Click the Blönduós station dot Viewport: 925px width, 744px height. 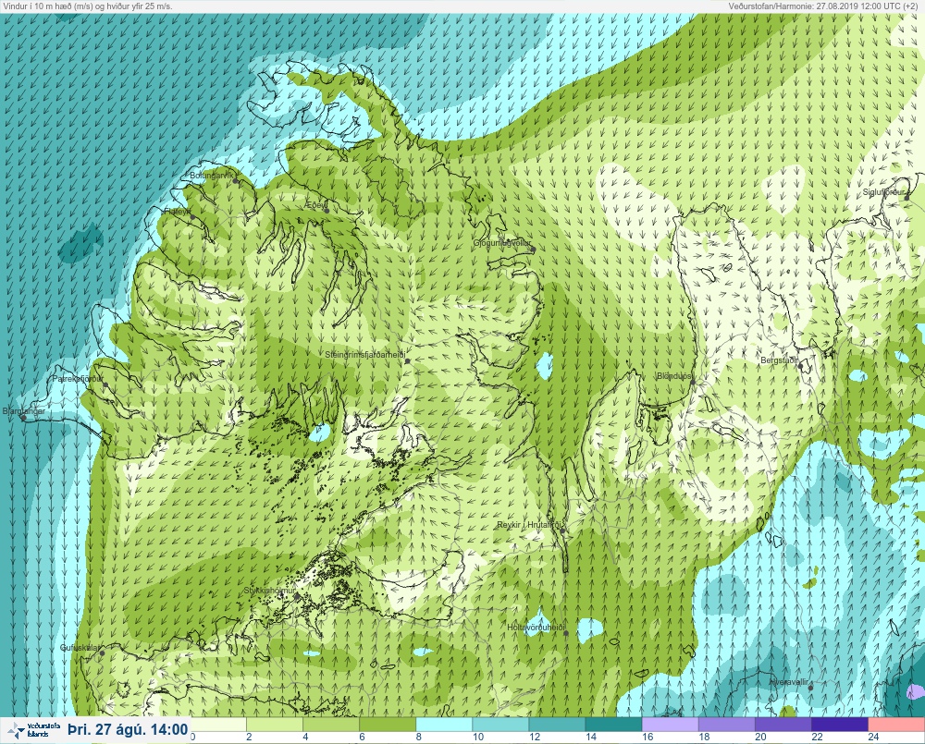(x=694, y=382)
